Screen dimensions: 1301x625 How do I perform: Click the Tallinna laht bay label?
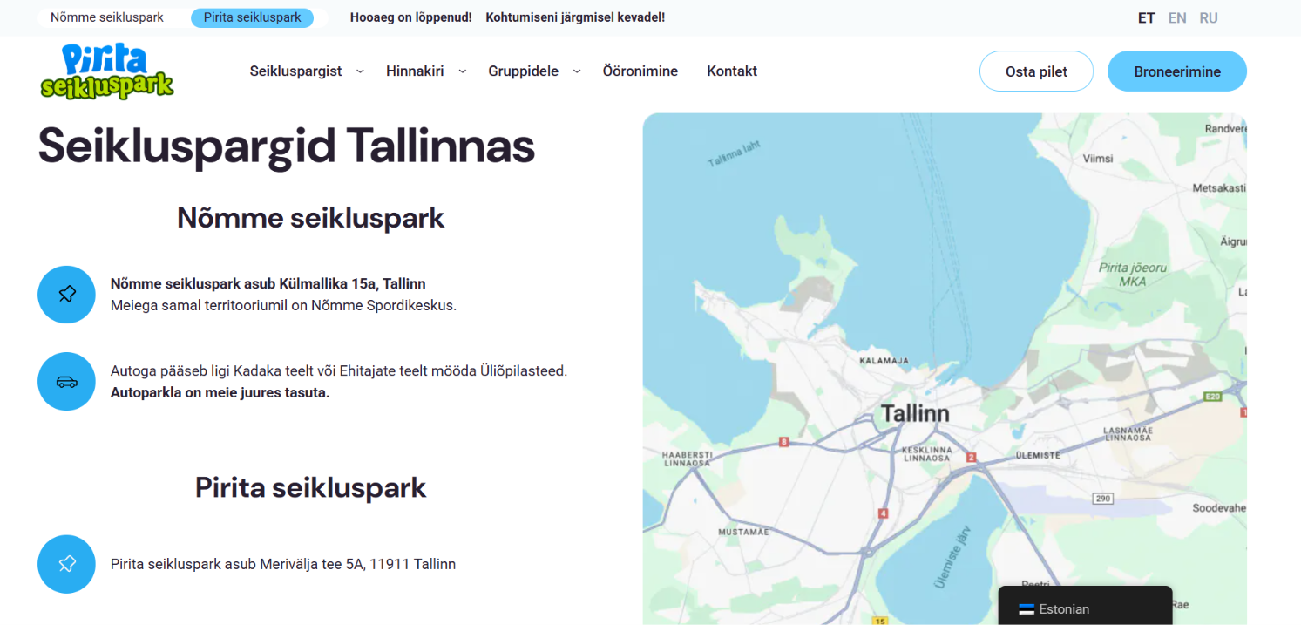pos(734,154)
